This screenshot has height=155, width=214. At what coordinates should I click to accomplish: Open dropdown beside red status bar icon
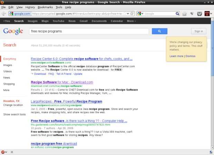click(6, 152)
